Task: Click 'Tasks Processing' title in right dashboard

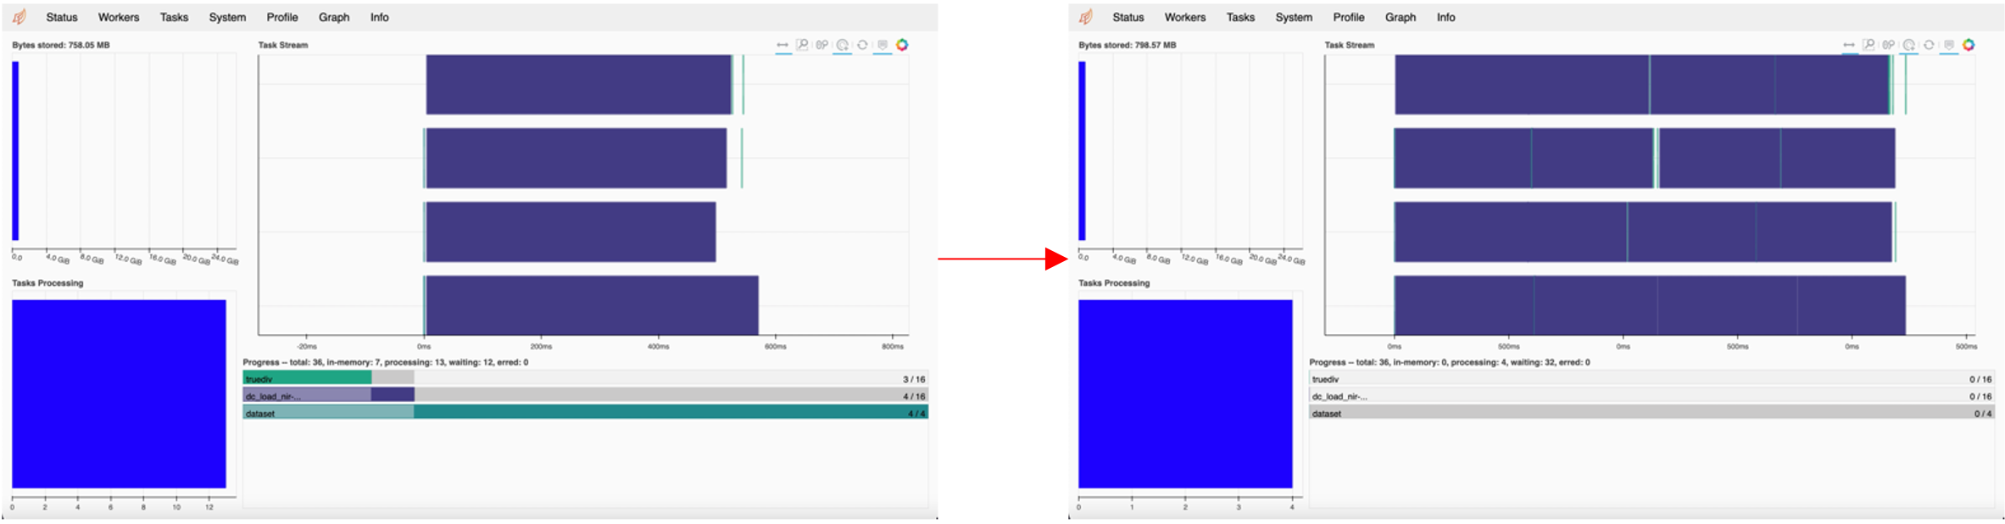Action: point(1114,283)
